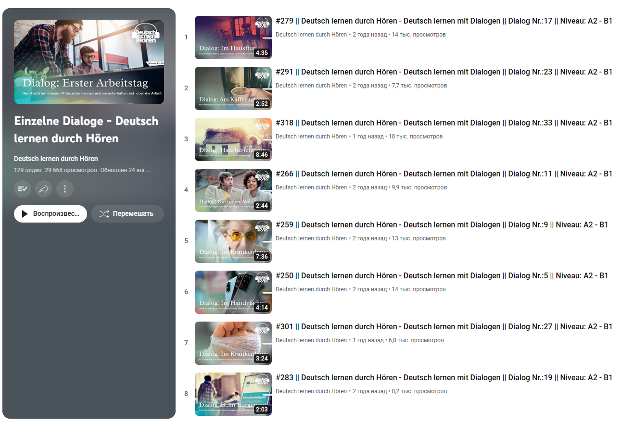Click the '129 видео' count text
The height and width of the screenshot is (423, 621).
tap(27, 170)
